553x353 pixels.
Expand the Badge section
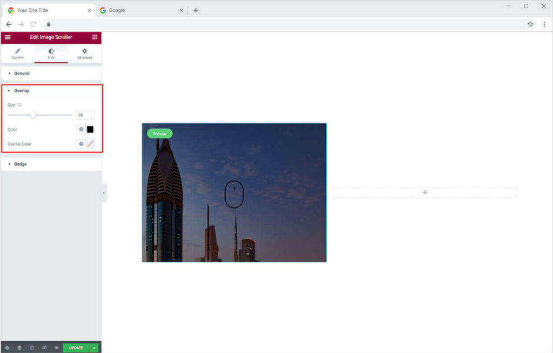[21, 164]
